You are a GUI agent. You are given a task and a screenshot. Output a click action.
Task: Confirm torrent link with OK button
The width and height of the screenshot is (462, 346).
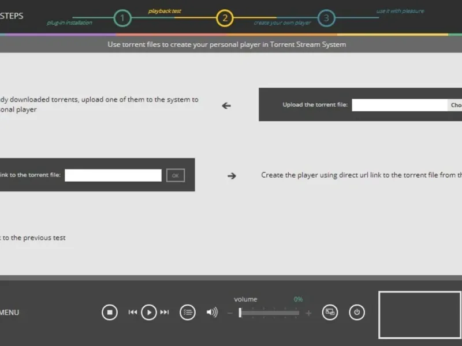[x=176, y=175]
